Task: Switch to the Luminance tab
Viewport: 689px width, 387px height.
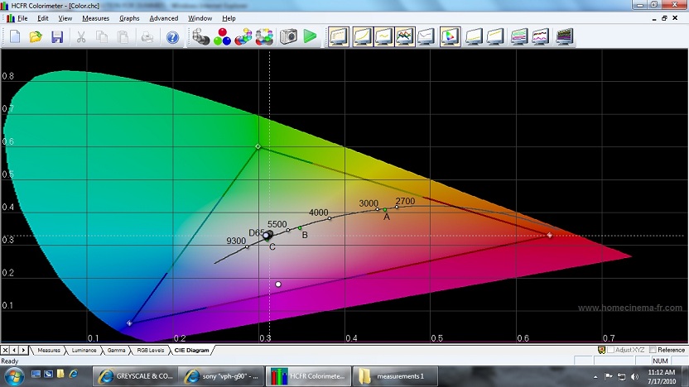Action: click(84, 350)
